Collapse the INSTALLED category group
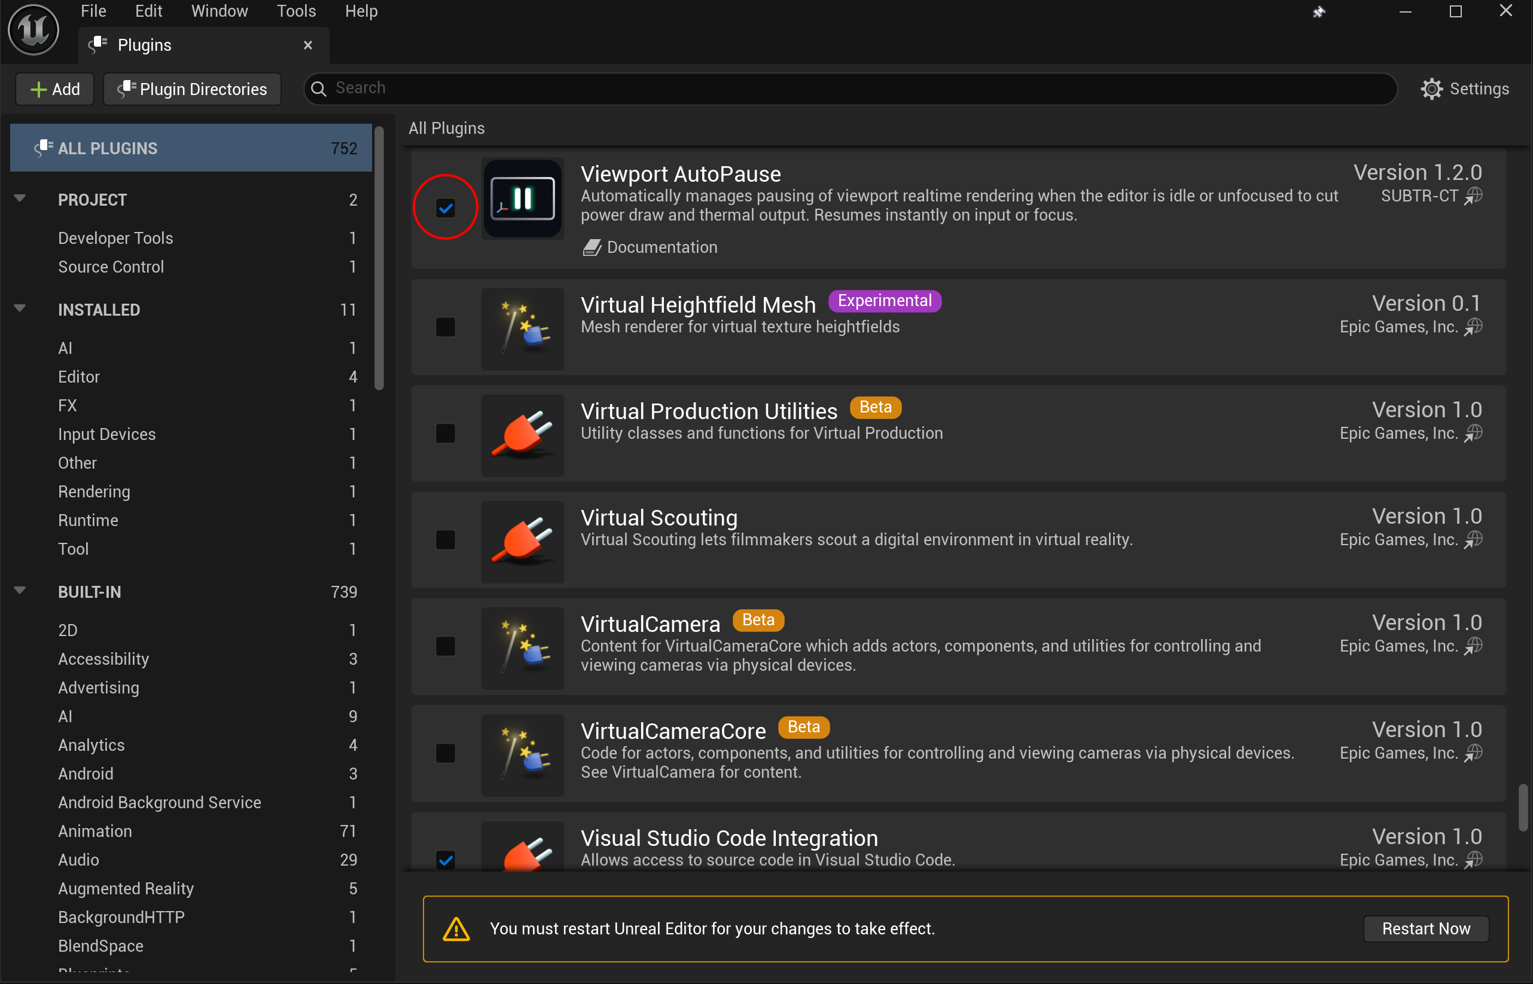 pos(20,308)
